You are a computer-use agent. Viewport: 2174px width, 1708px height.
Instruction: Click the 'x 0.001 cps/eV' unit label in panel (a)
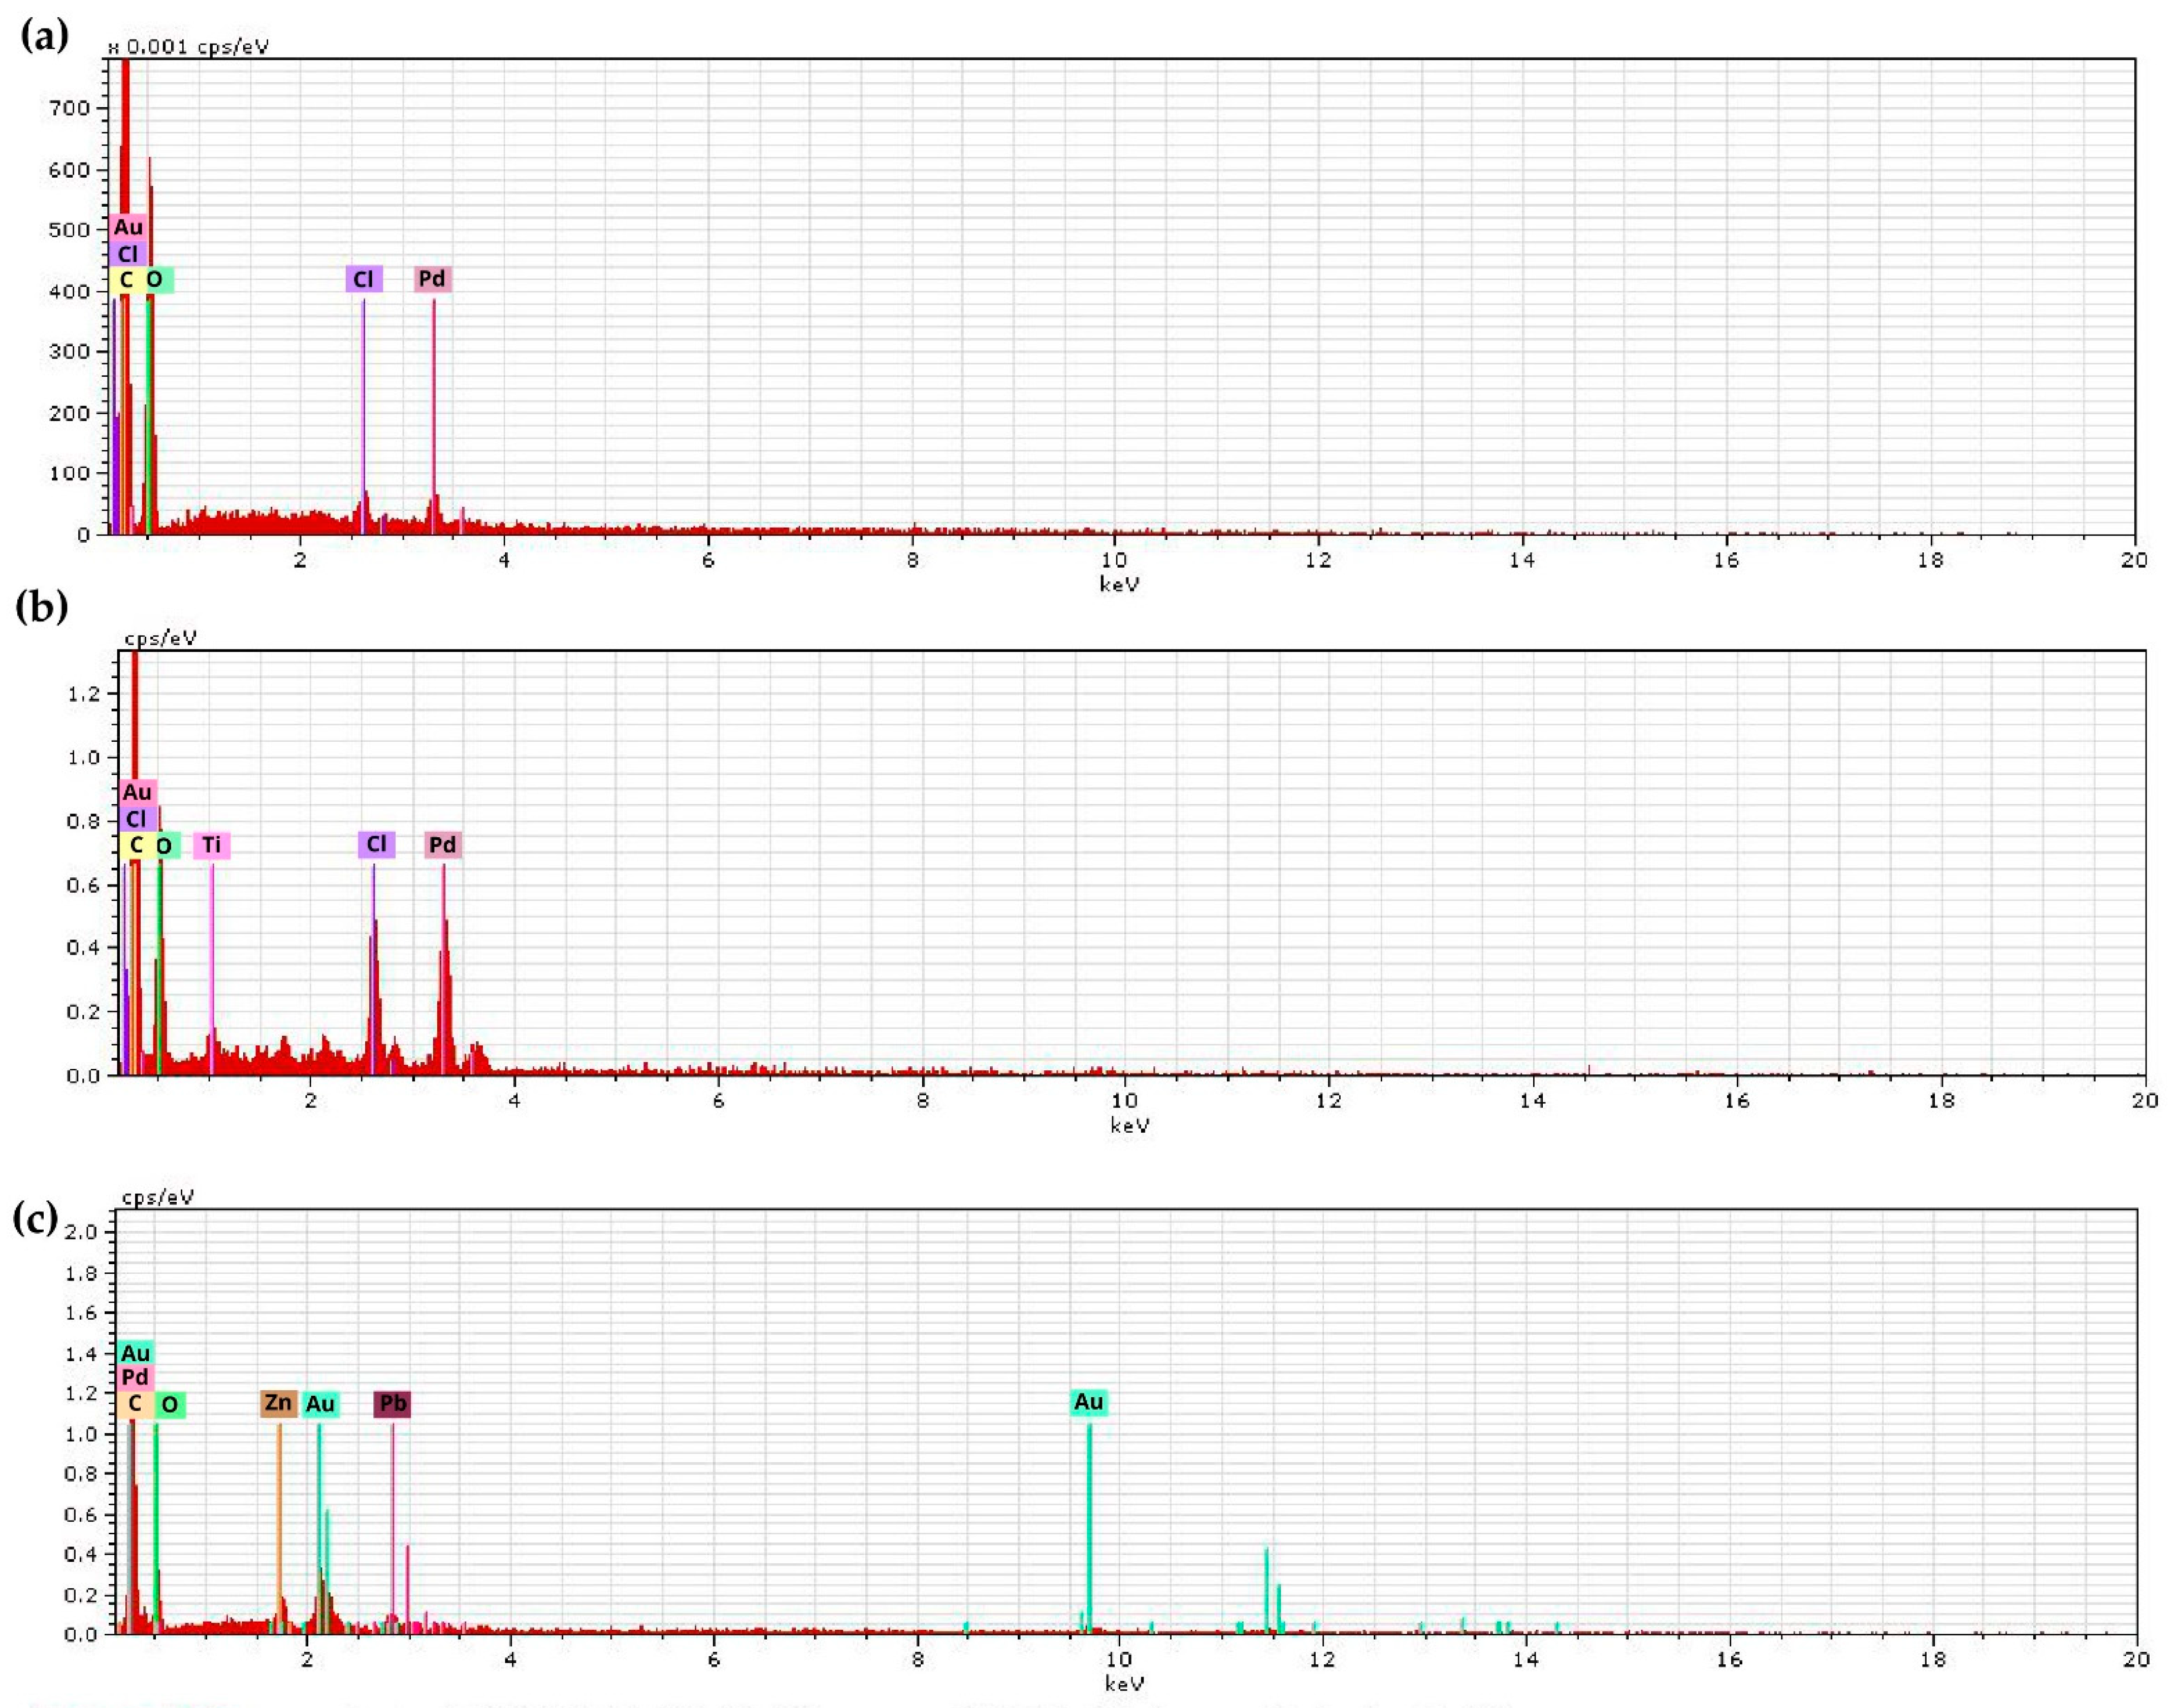188,47
